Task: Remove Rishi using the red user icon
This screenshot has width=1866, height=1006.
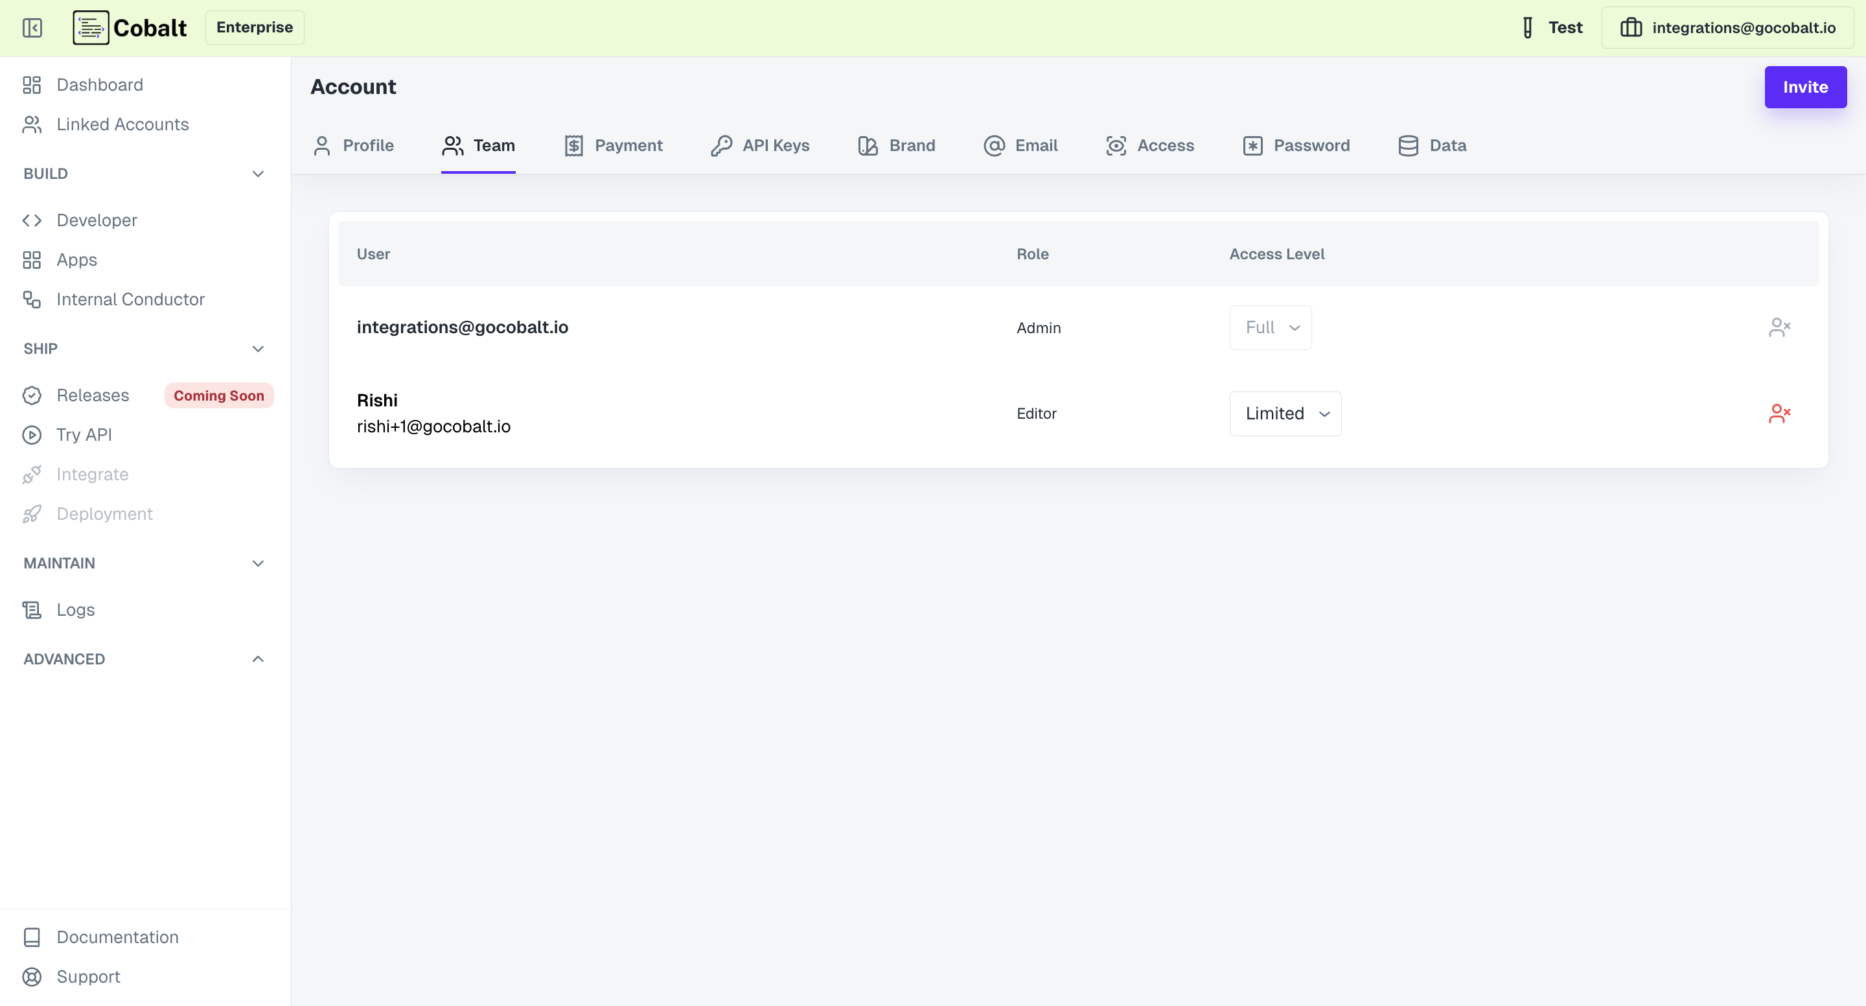Action: [1779, 413]
